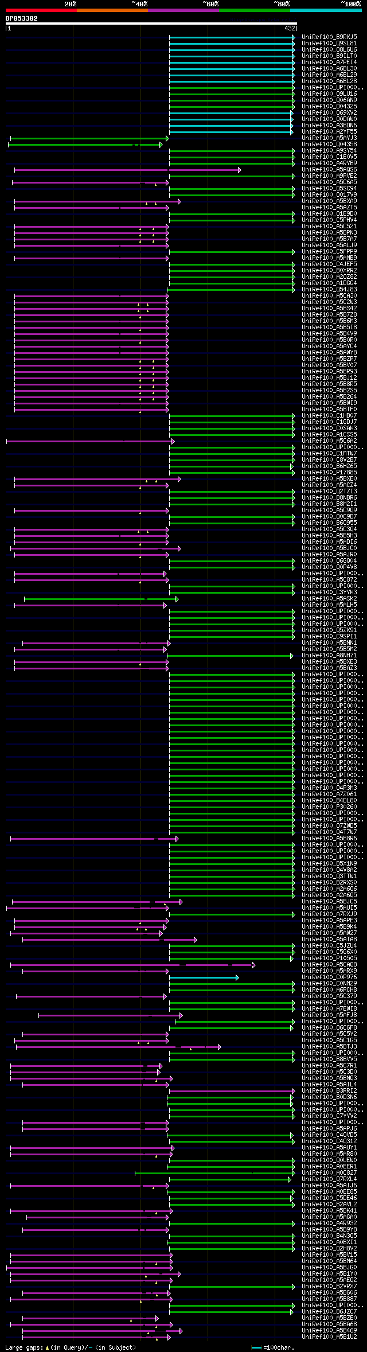This screenshot has height=1352, width=367.
Task: Open the UniRef100_Q8LGU6 hit
Action: (x=329, y=50)
